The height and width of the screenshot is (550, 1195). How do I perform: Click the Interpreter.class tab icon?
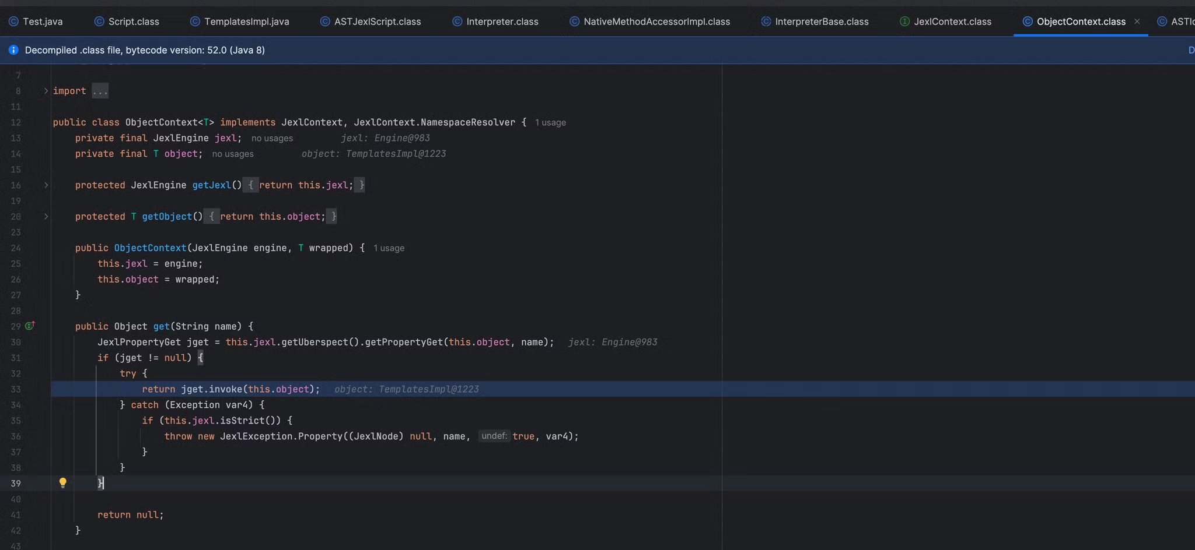pos(457,22)
